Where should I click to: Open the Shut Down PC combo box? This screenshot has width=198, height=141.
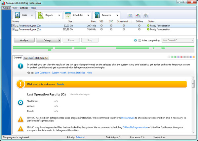(x=178, y=40)
